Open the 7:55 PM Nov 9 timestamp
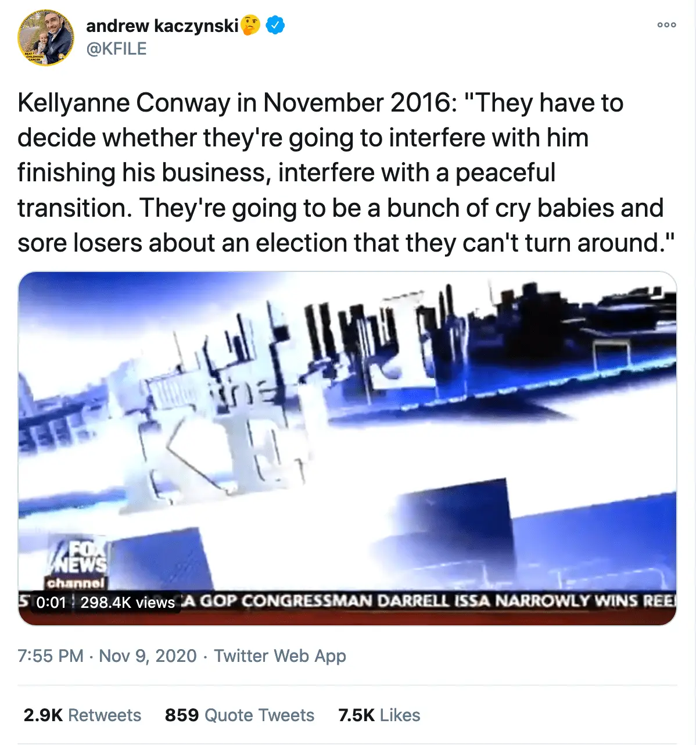This screenshot has width=696, height=745. click(x=107, y=656)
